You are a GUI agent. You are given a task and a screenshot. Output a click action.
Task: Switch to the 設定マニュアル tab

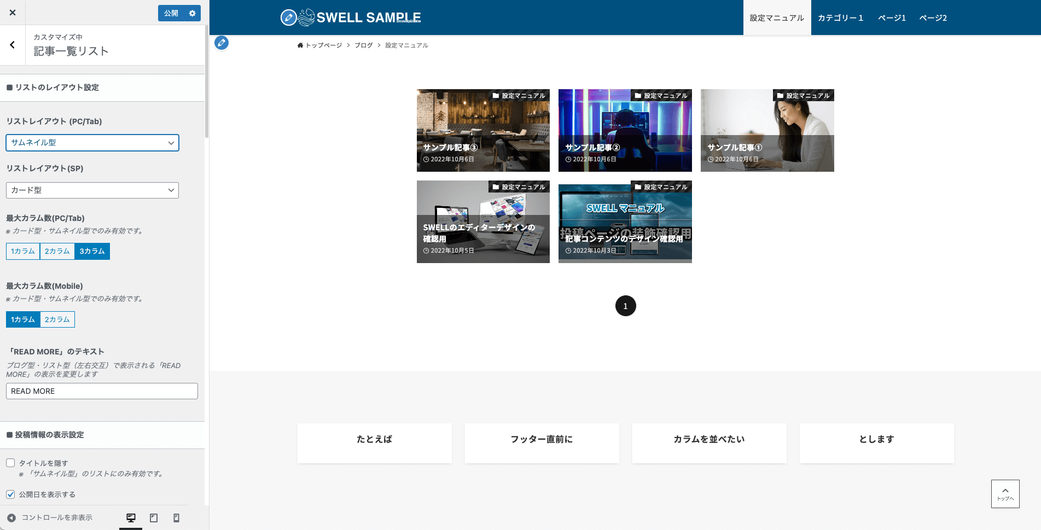(777, 17)
